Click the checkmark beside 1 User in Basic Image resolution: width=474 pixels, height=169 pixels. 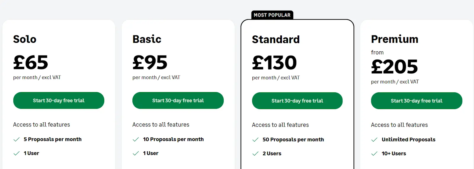coord(136,153)
